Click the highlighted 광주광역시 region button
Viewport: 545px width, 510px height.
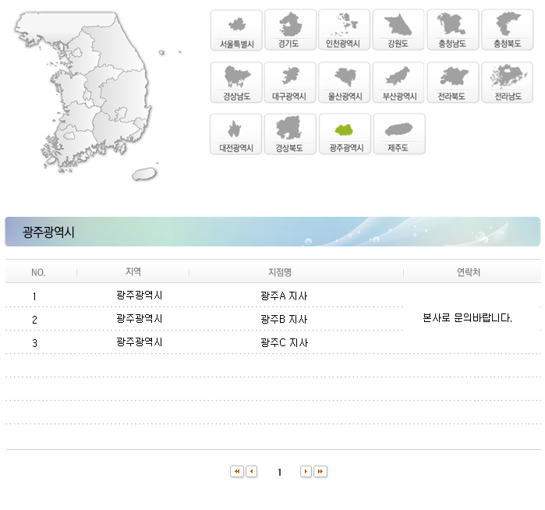345,134
